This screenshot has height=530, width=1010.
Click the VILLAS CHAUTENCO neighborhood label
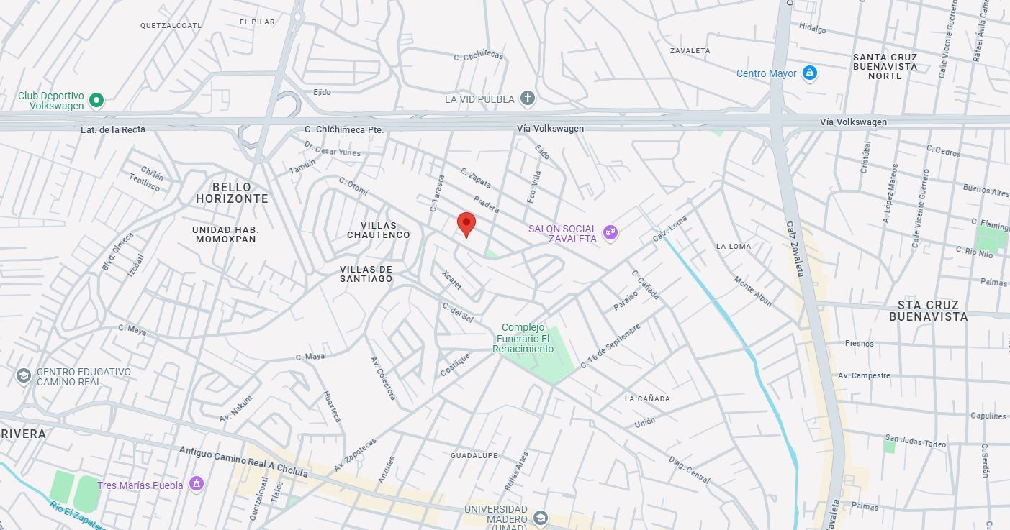click(379, 230)
